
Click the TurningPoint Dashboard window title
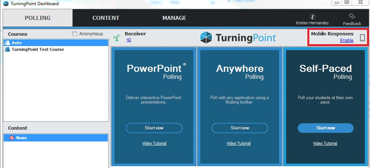(35, 4)
